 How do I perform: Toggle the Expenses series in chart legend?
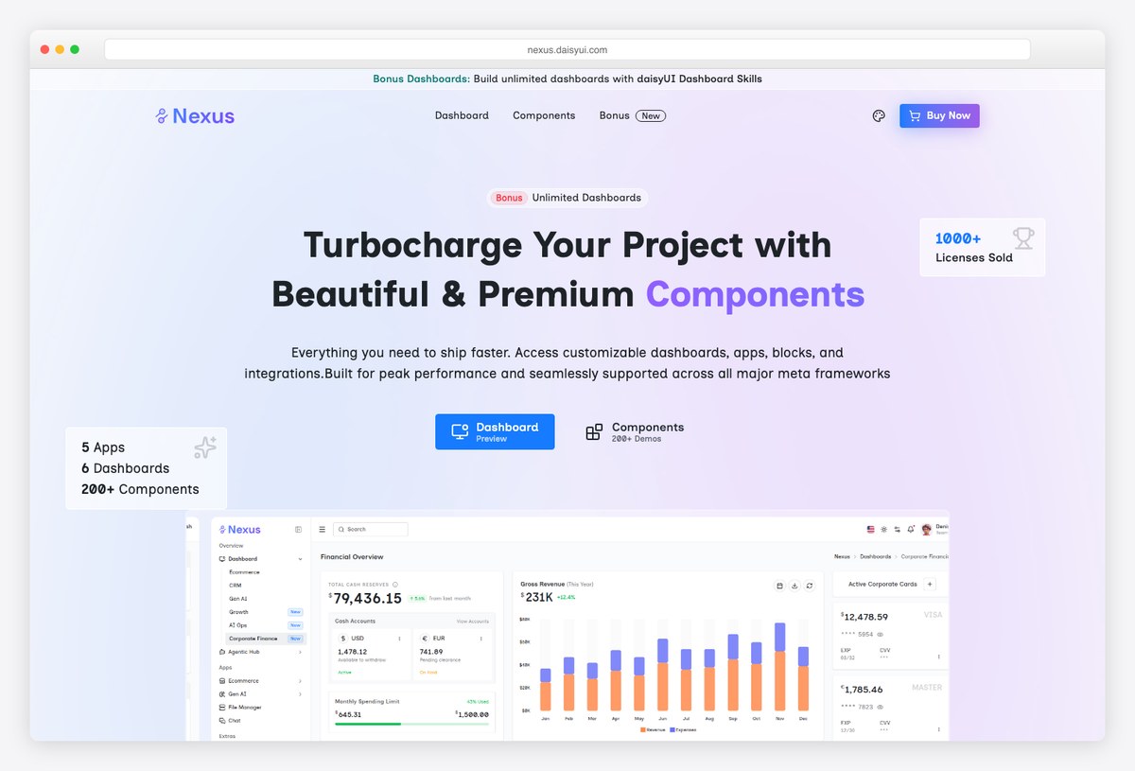tap(683, 730)
